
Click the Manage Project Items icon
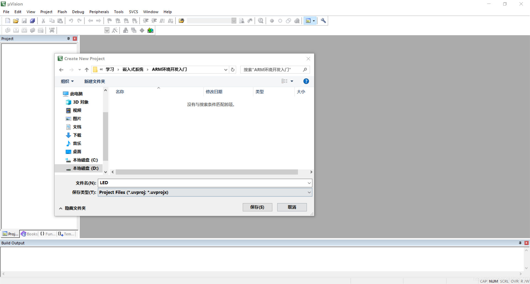point(126,30)
